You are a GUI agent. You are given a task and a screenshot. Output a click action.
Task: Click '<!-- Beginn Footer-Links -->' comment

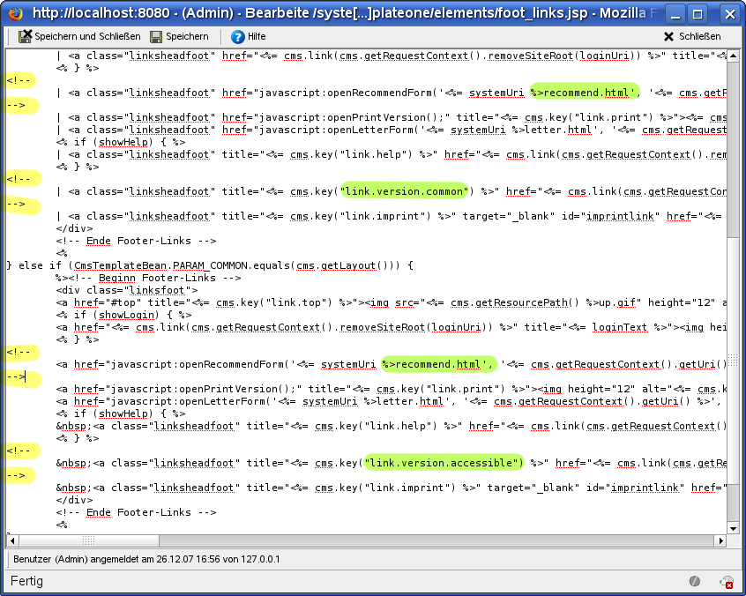coord(154,278)
